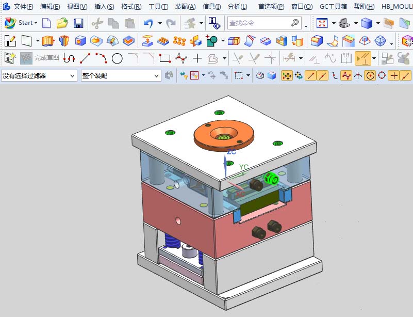Select the Circle sketch tool
413x317 pixels.
(118, 58)
